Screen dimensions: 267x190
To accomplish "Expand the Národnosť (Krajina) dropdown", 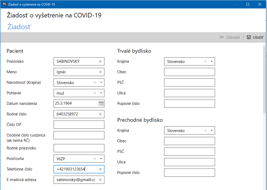I will pyautogui.click(x=101, y=83).
